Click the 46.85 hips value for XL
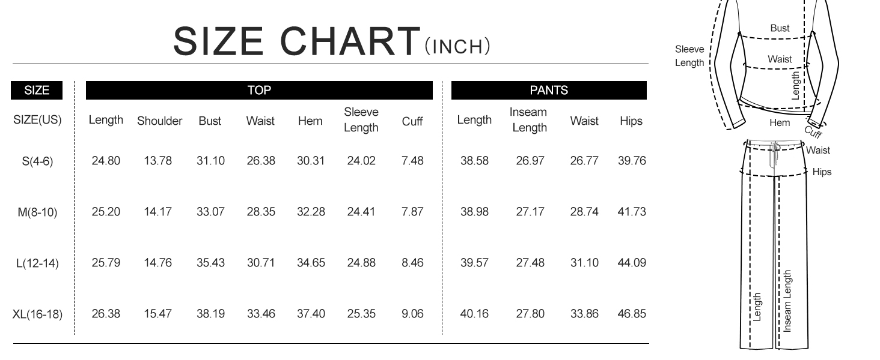 pos(631,314)
